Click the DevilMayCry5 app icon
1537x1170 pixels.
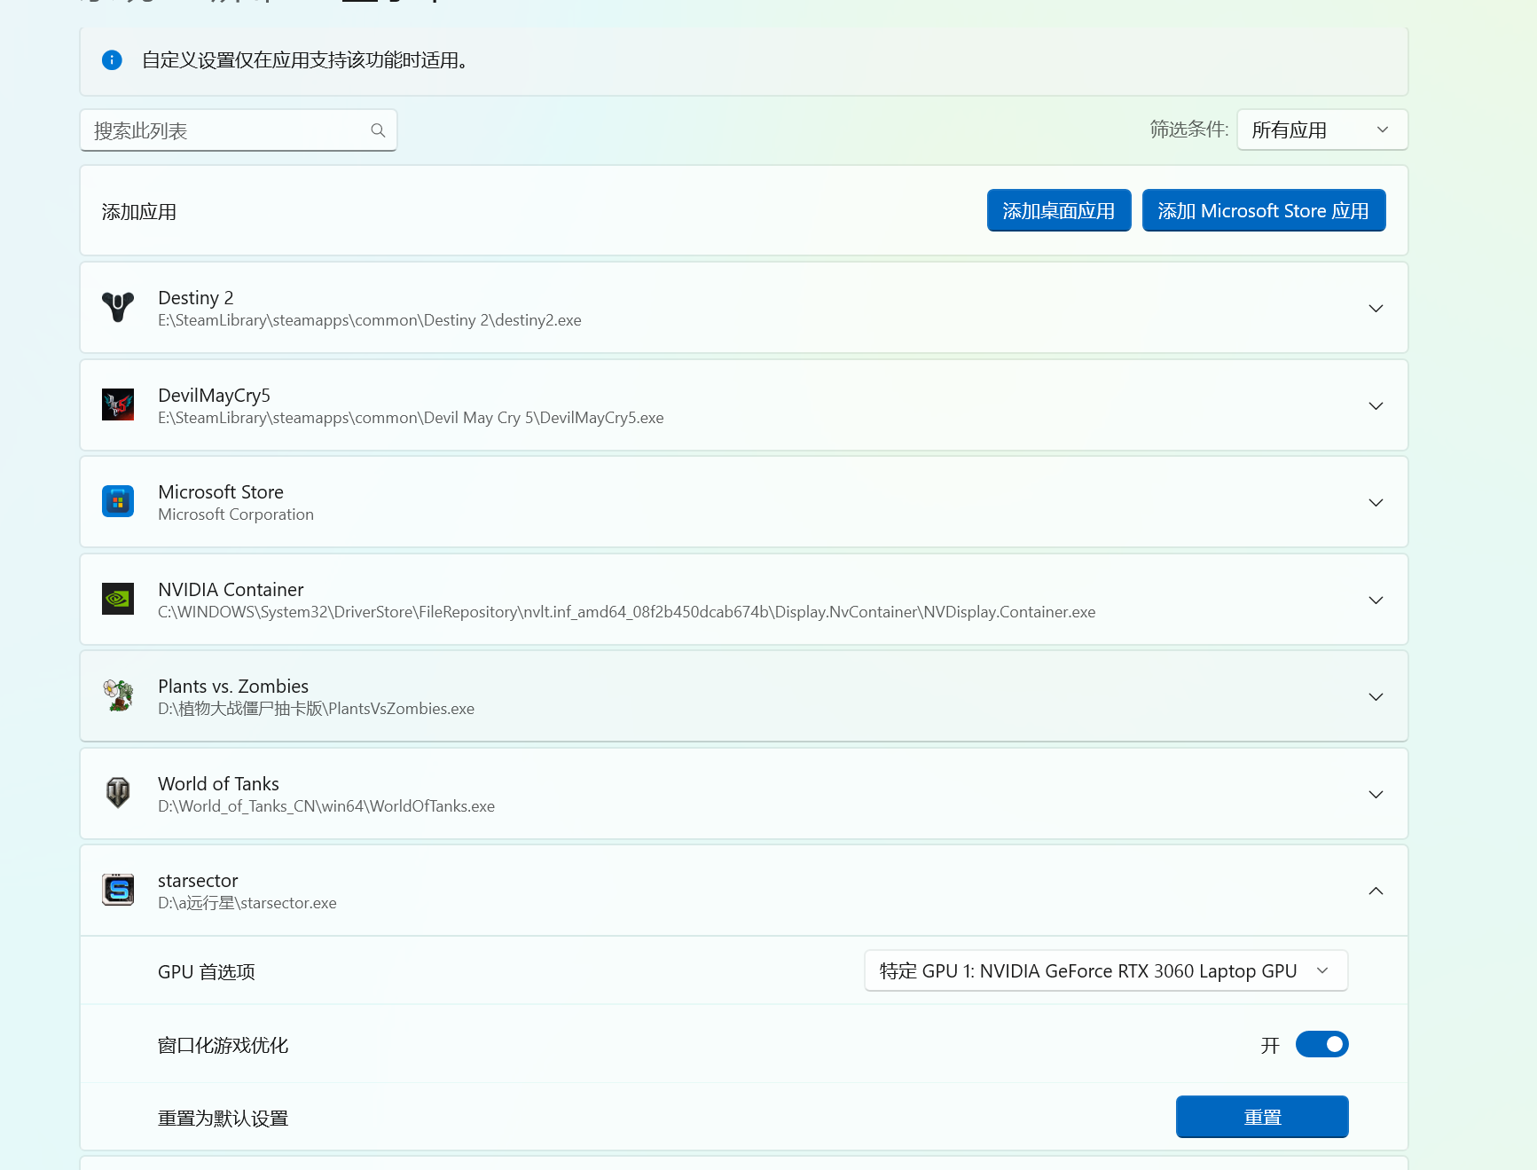coord(118,405)
